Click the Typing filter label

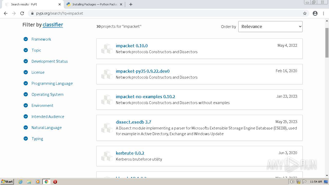pos(37,139)
